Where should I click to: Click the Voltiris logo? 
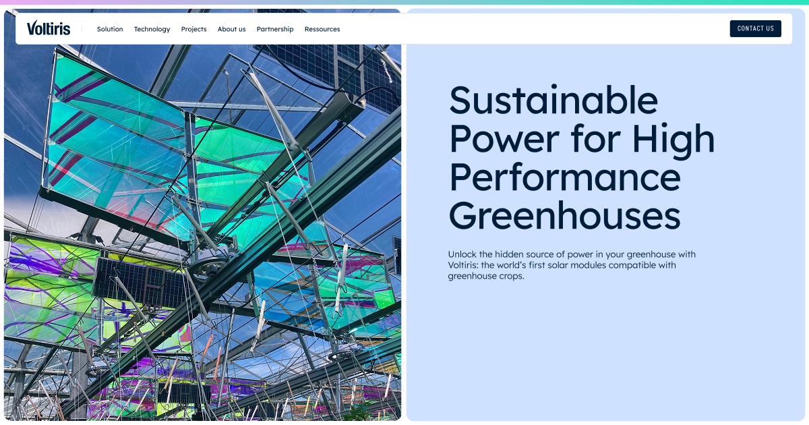point(49,28)
